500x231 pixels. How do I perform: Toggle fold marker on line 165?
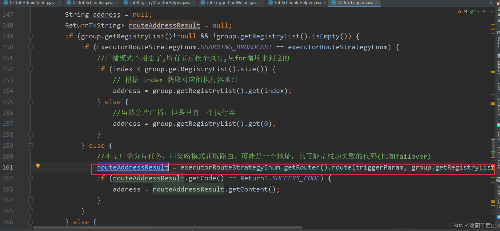pos(31,211)
